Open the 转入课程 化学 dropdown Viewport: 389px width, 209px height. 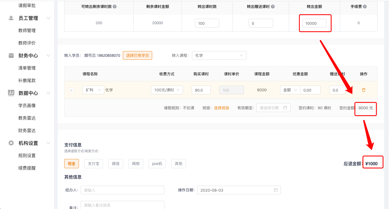pos(219,55)
